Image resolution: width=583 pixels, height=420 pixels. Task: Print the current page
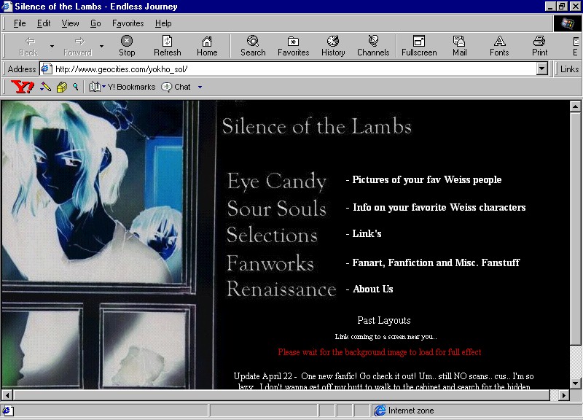(539, 46)
